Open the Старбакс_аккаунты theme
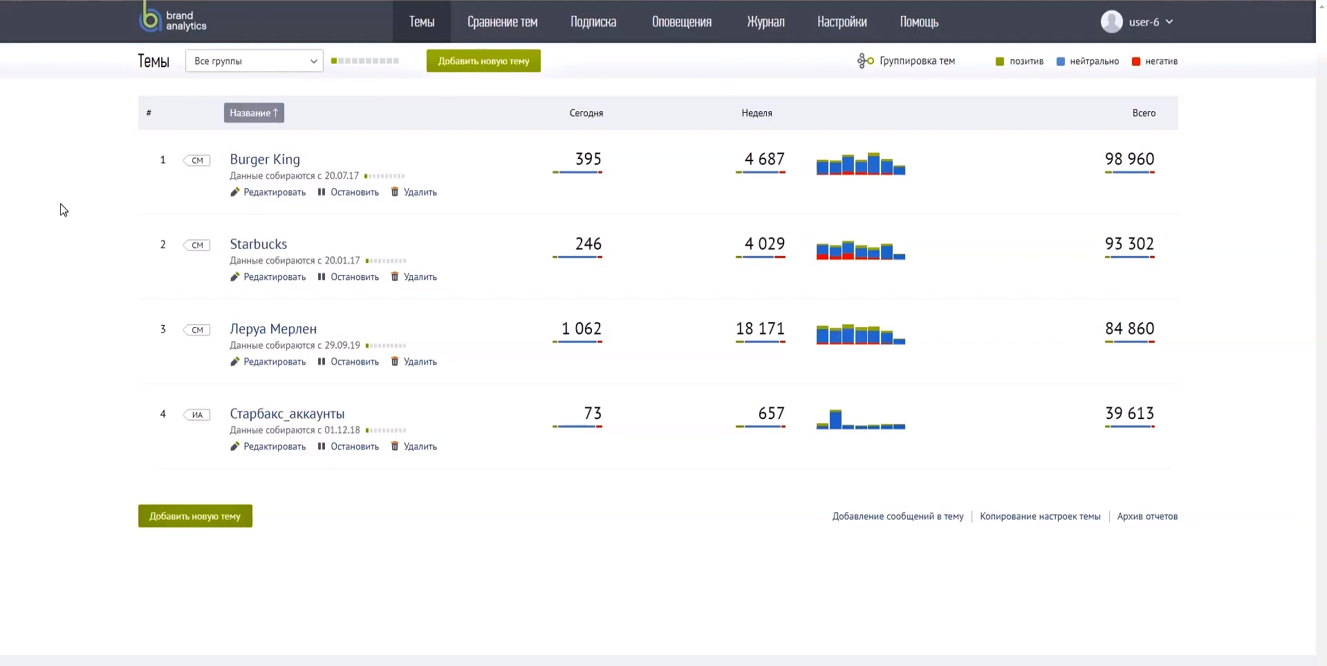The height and width of the screenshot is (666, 1327). (x=287, y=414)
